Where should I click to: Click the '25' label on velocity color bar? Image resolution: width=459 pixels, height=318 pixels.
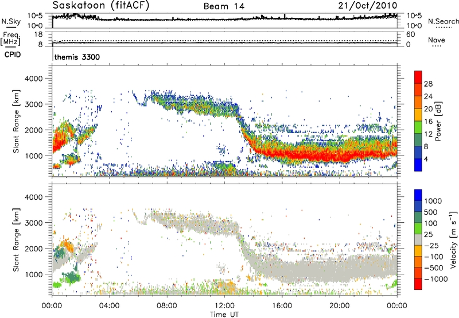pos(428,235)
